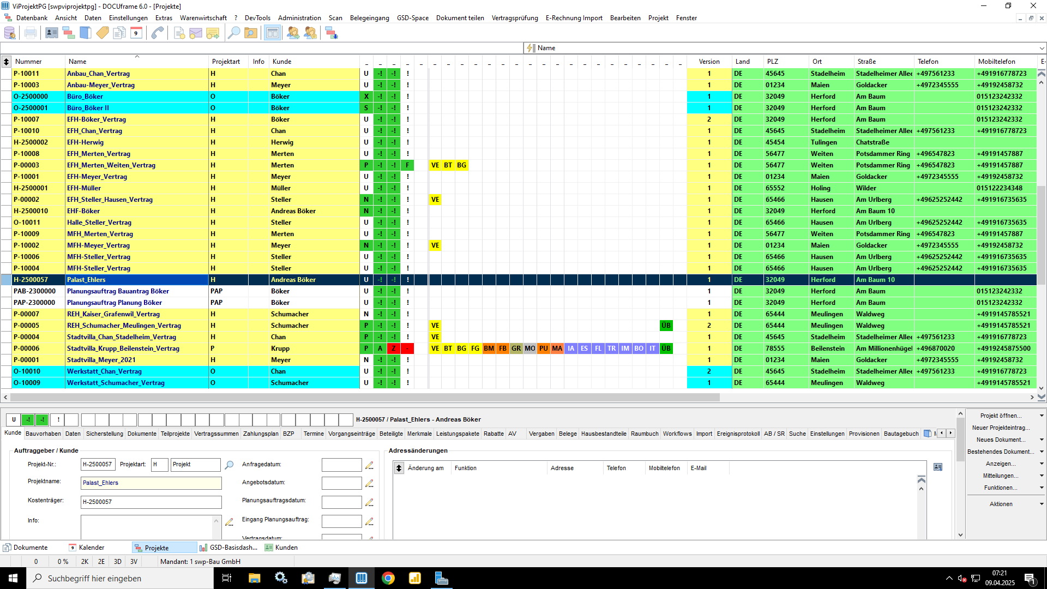
Task: Click green ÜB cell in REH_Schumacher row
Action: [666, 326]
